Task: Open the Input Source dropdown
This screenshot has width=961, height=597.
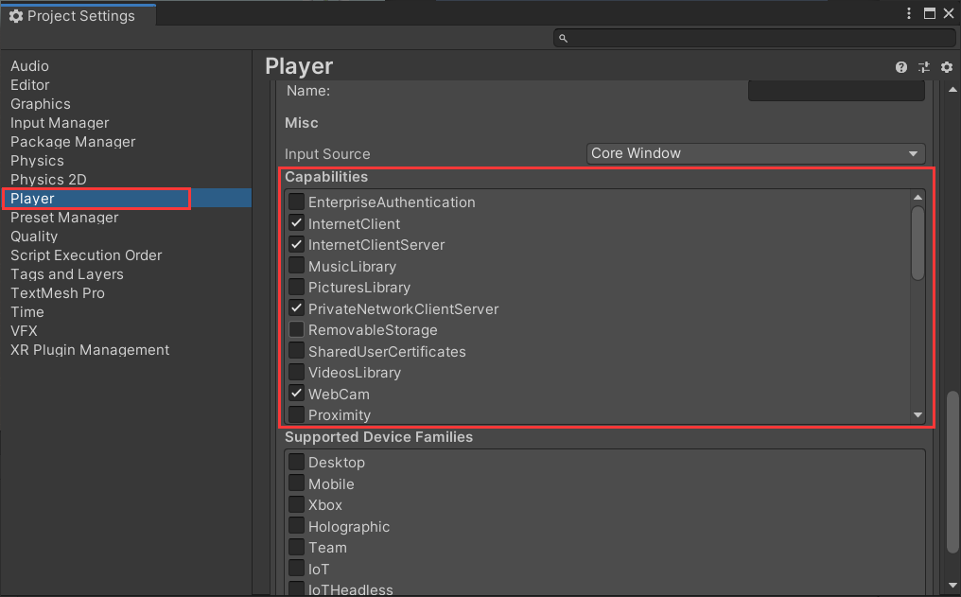Action: pos(755,153)
